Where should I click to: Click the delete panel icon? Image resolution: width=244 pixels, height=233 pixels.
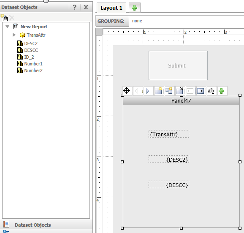point(180,91)
